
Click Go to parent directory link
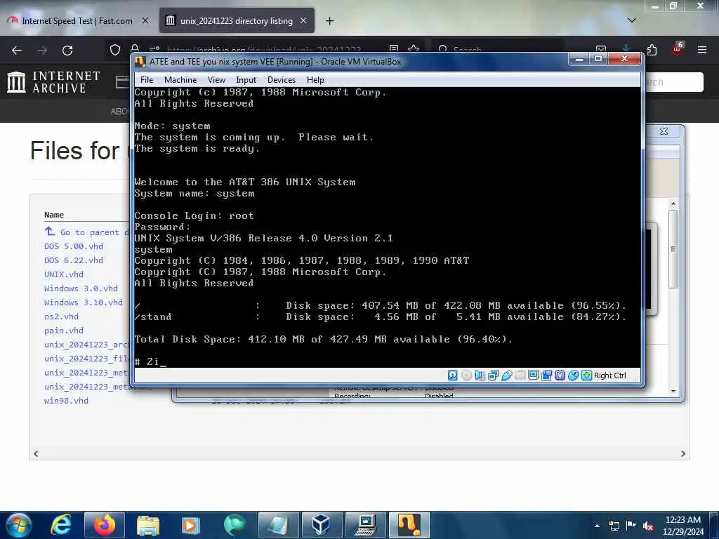coord(86,232)
